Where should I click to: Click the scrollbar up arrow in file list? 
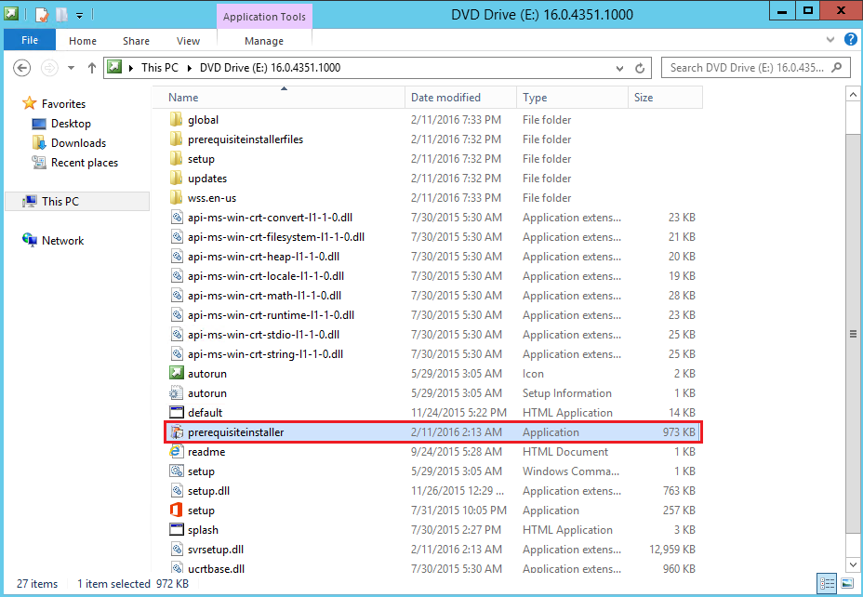(x=853, y=95)
